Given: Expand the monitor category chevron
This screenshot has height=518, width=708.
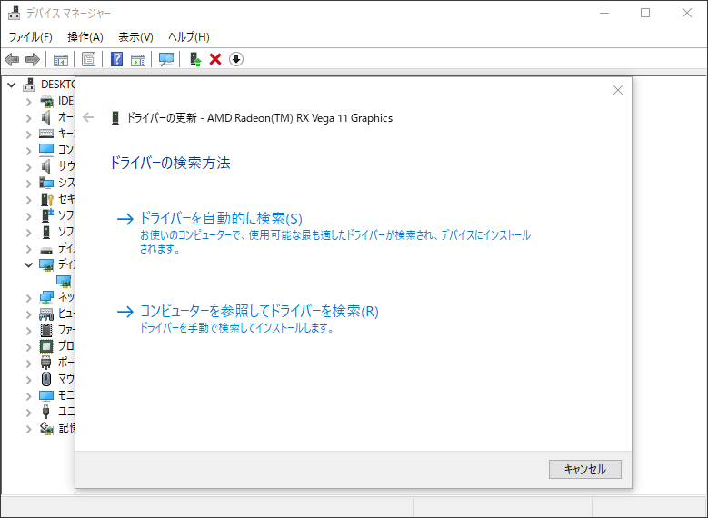Looking at the screenshot, I should (28, 396).
